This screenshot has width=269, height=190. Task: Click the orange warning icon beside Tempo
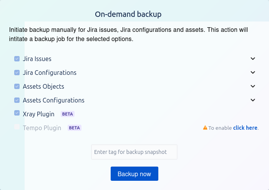pyautogui.click(x=205, y=128)
